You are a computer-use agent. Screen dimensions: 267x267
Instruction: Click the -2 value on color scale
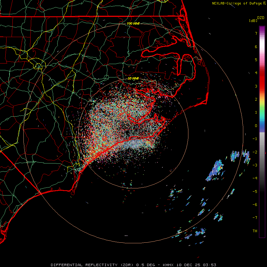pos(255,152)
